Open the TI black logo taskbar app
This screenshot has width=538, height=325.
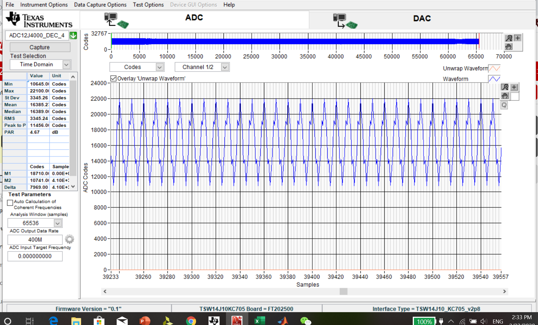tap(214, 321)
